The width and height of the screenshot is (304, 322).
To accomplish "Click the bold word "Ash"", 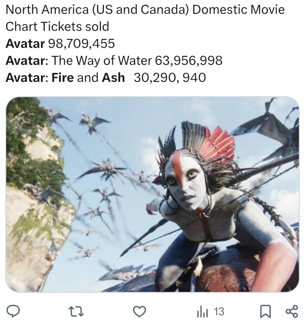I will tap(113, 78).
